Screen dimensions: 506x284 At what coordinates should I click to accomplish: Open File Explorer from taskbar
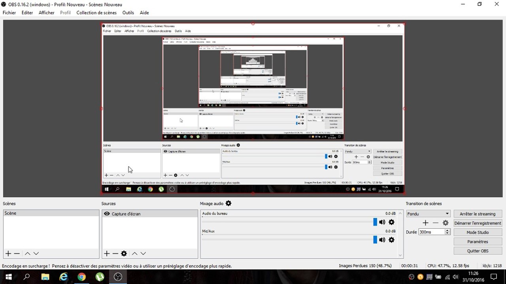click(45, 277)
